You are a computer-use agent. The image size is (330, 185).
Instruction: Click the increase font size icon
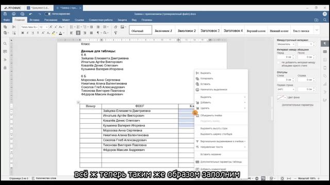pos(51,27)
